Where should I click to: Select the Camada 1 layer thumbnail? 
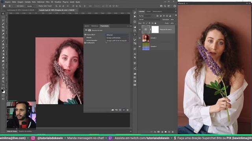pos(146,38)
